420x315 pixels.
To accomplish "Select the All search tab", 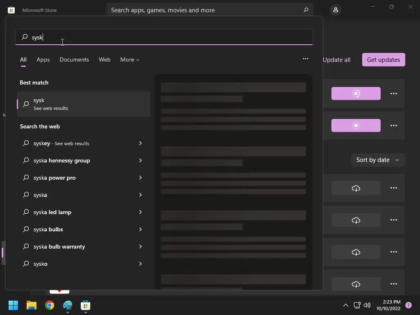I will [23, 59].
